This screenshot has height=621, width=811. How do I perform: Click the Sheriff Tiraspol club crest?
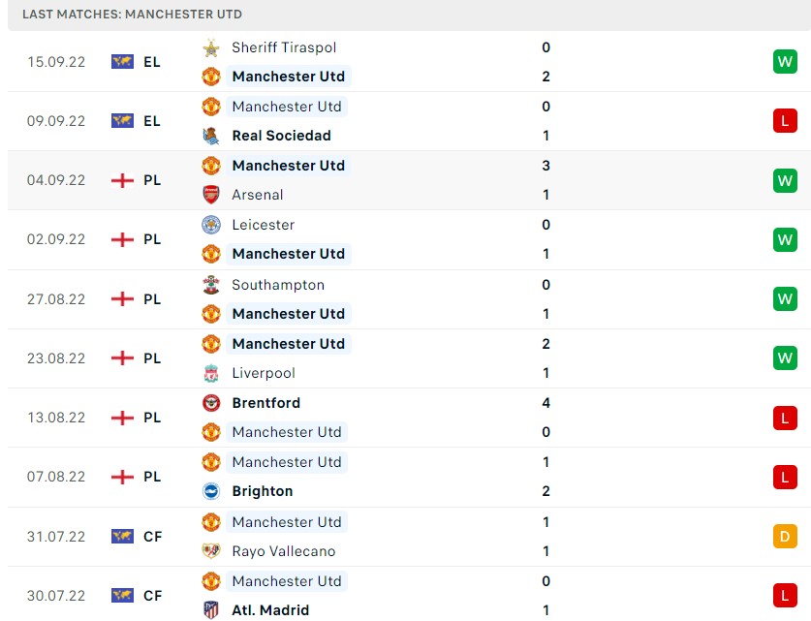coord(211,47)
